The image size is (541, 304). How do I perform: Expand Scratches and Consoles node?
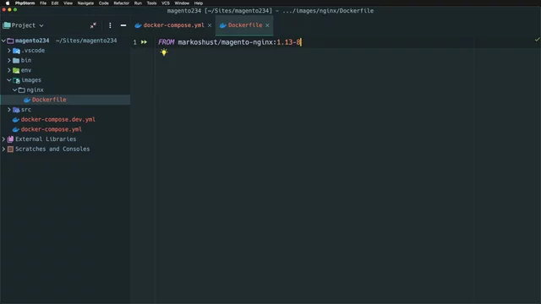click(3, 149)
